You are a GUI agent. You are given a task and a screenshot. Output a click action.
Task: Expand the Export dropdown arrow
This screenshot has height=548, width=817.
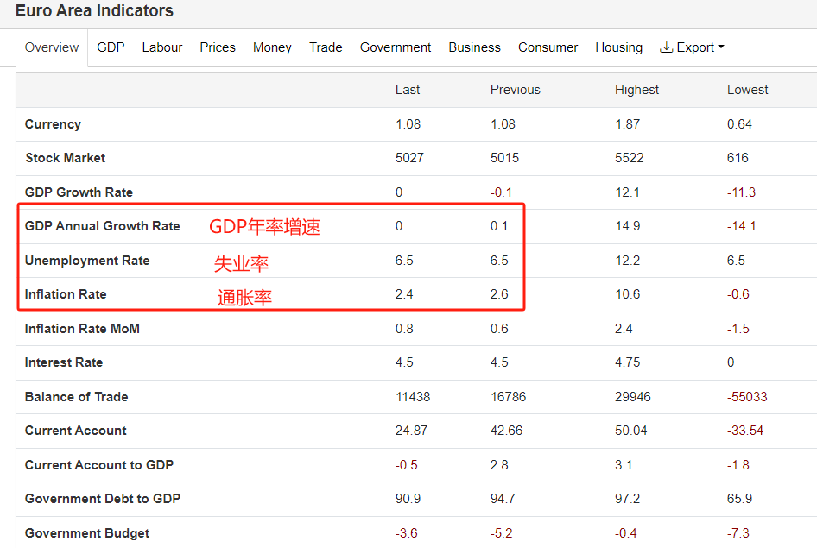721,47
